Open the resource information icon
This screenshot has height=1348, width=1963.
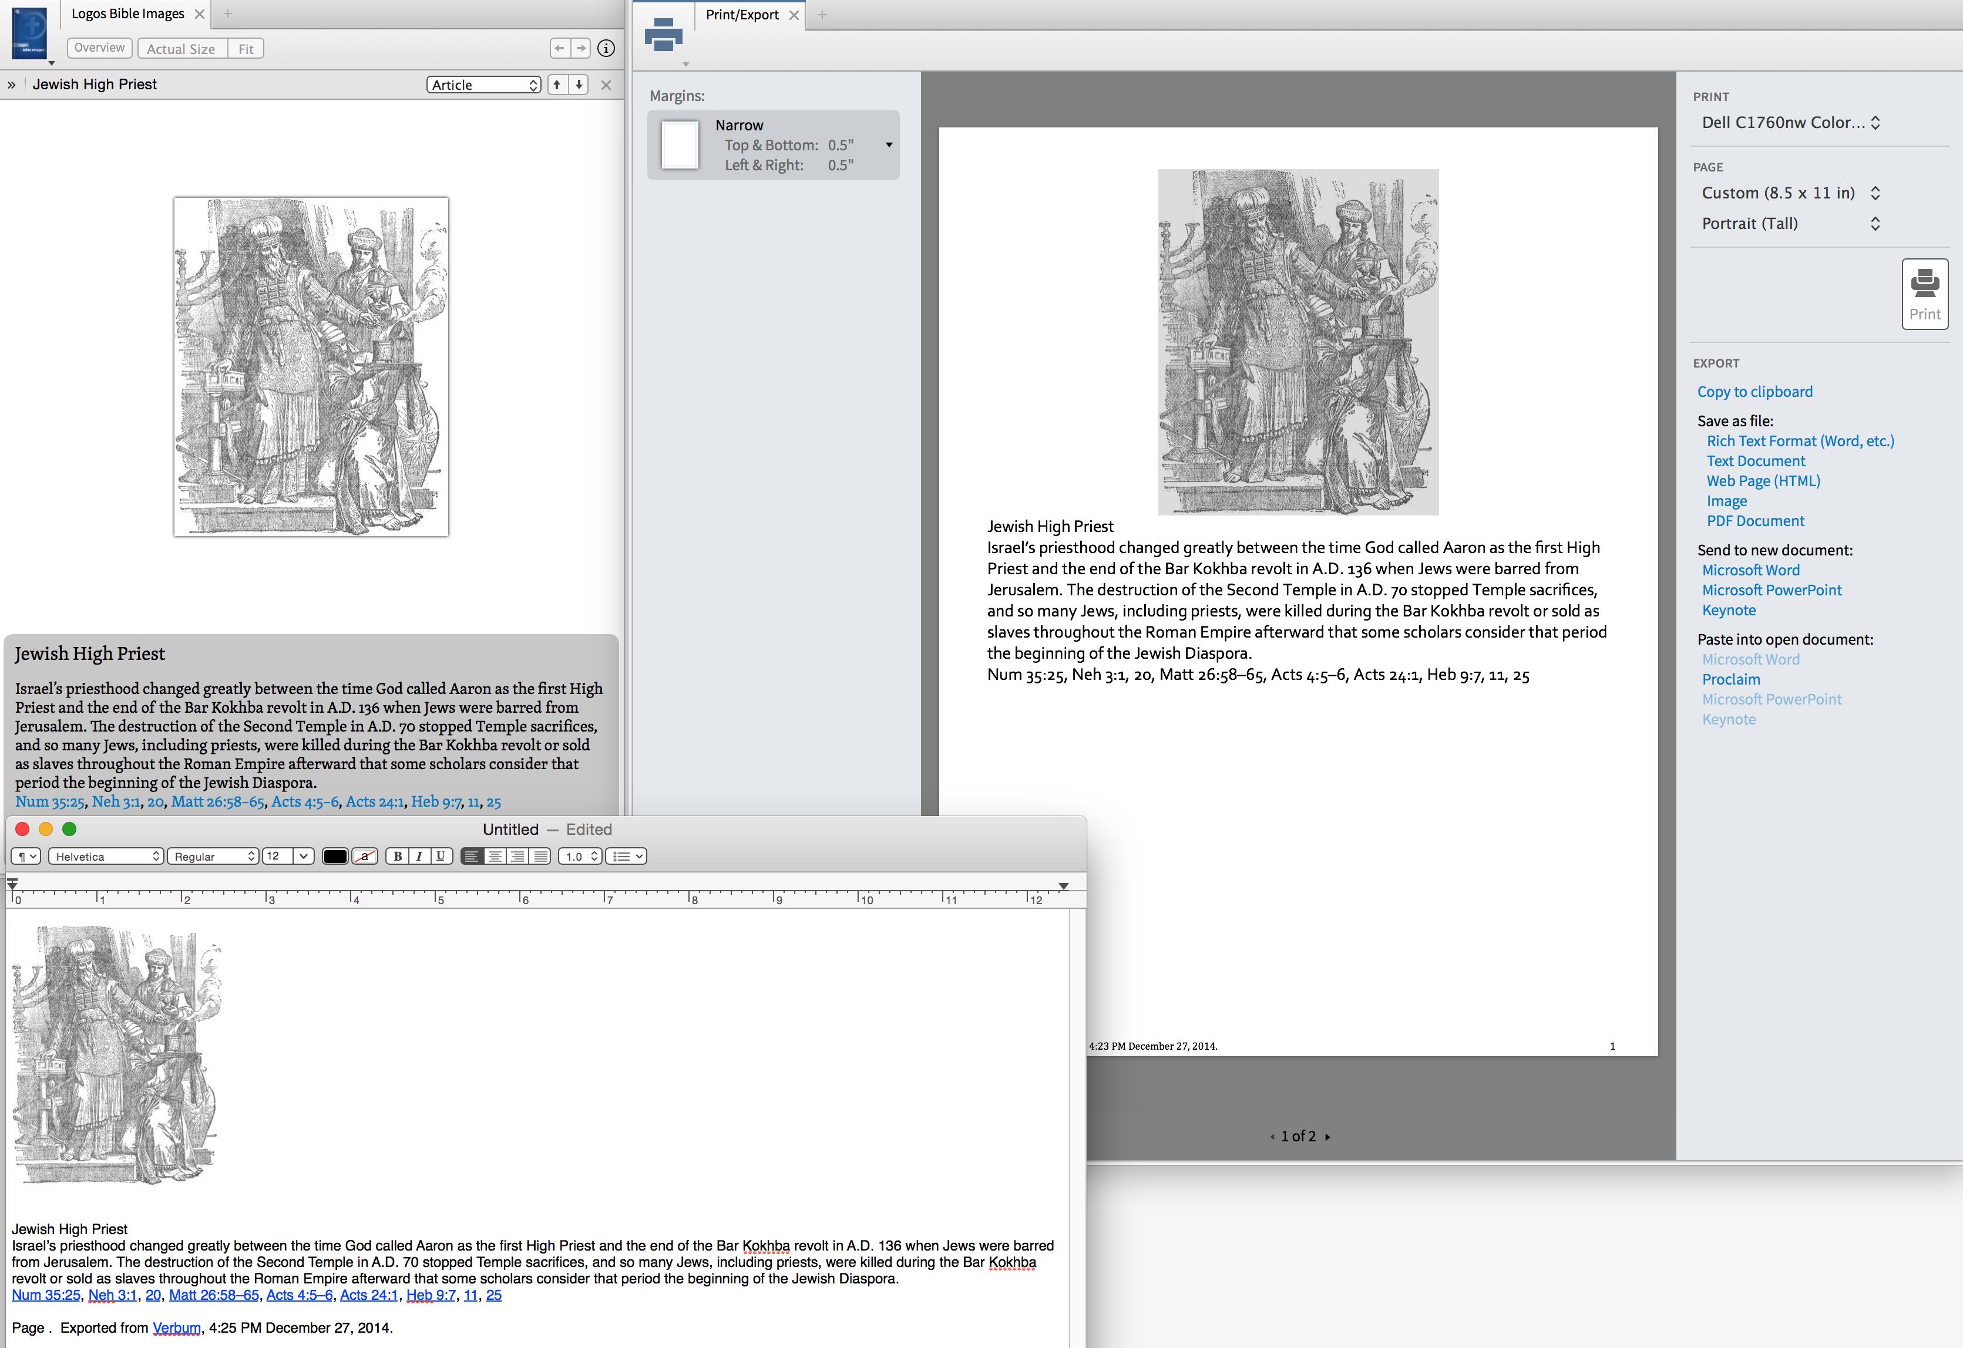pyautogui.click(x=606, y=48)
